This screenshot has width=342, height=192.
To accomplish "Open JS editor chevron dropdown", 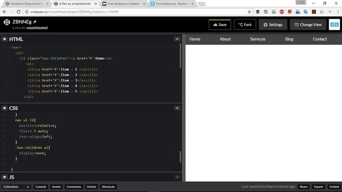I will pyautogui.click(x=177, y=177).
